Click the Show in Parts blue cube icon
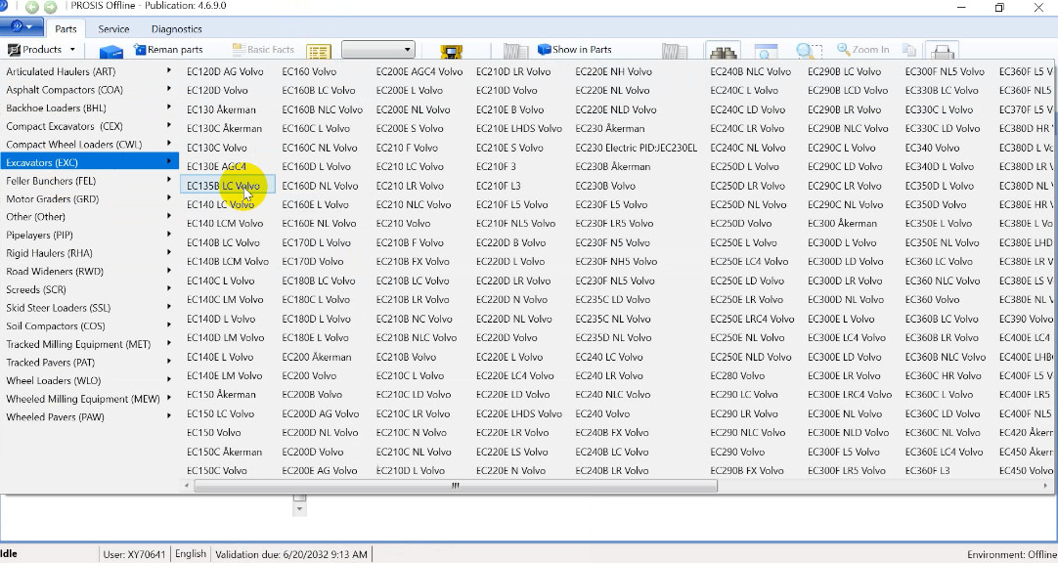Image resolution: width=1058 pixels, height=563 pixels. [544, 49]
